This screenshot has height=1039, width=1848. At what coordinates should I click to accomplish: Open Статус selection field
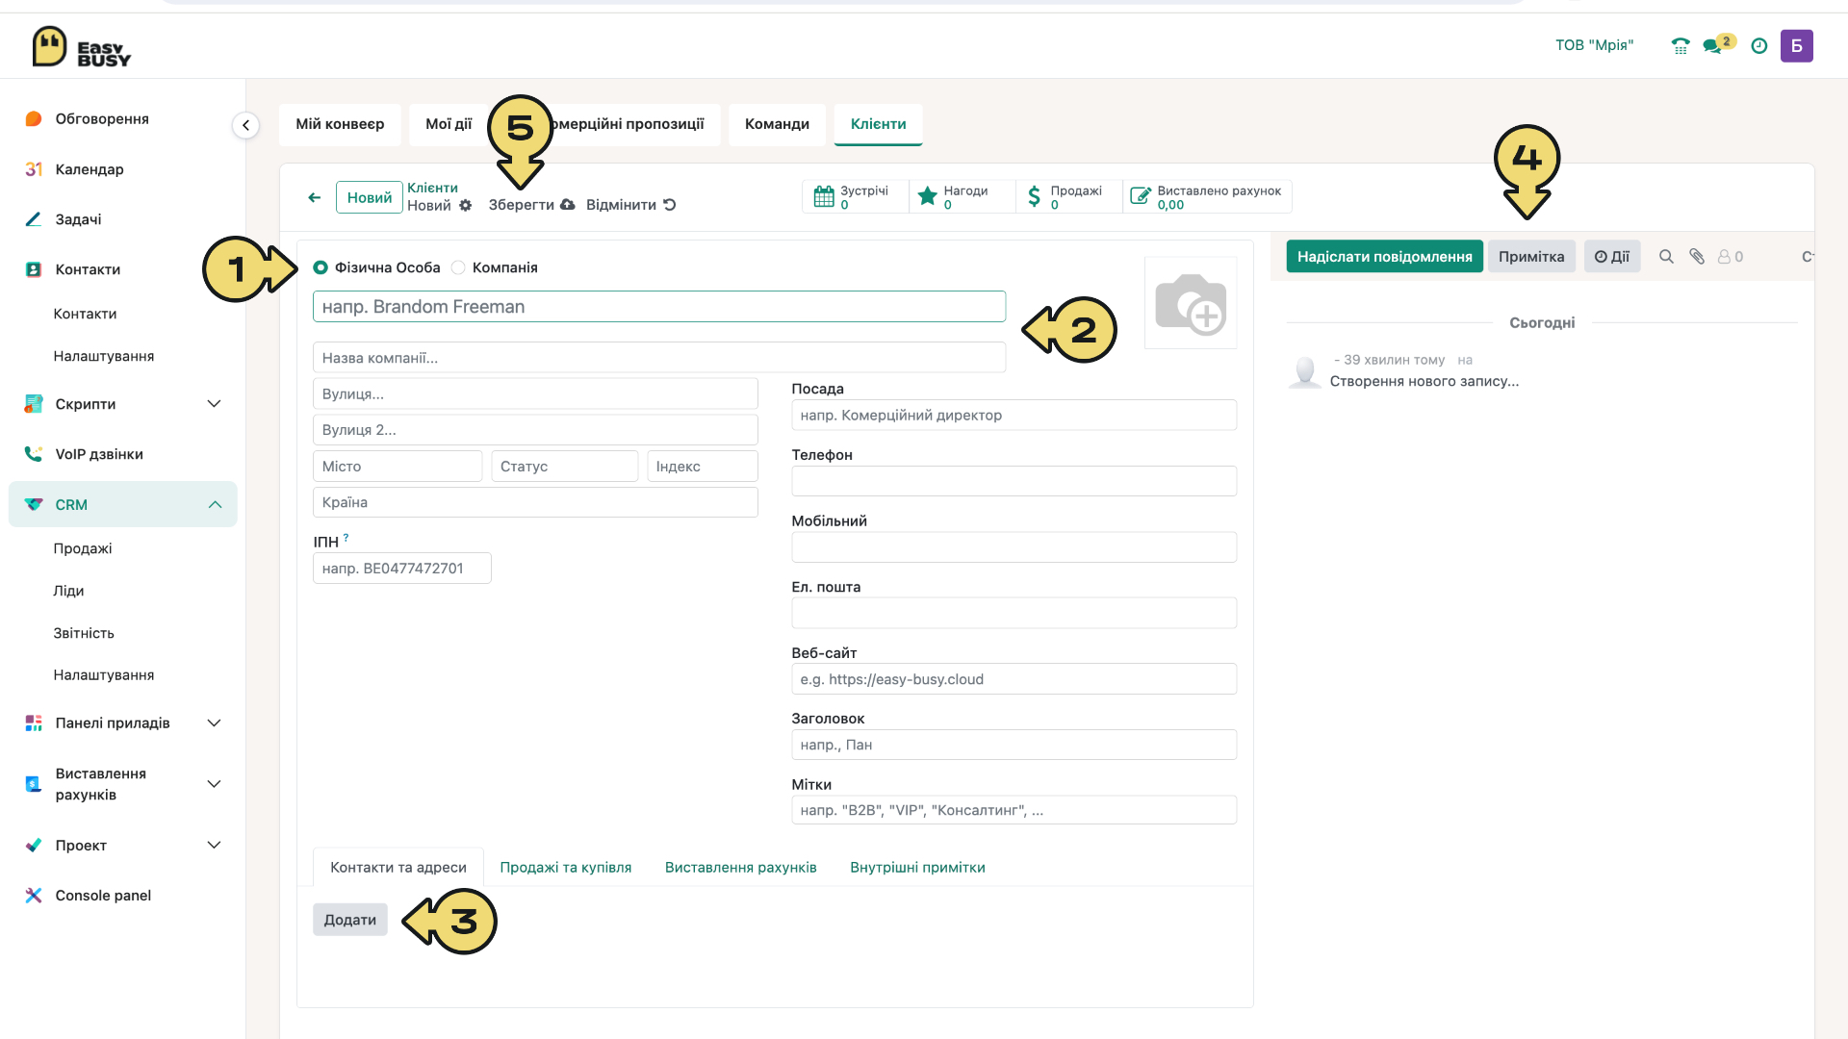click(x=564, y=467)
